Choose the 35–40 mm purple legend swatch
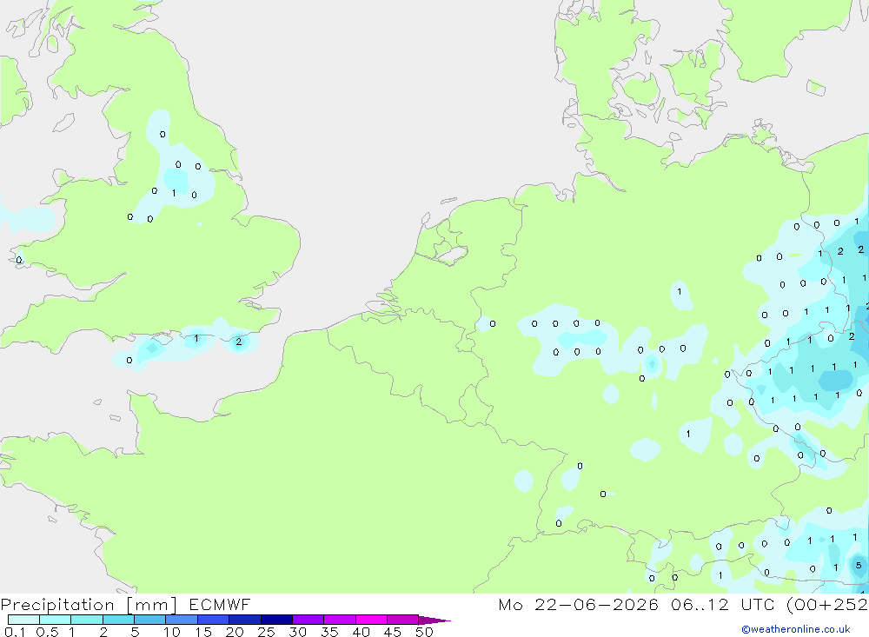This screenshot has width=869, height=637. tap(340, 620)
